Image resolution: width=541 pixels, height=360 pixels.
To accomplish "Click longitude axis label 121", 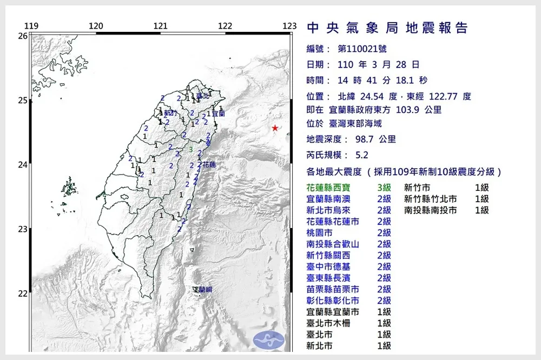I will coord(161,26).
